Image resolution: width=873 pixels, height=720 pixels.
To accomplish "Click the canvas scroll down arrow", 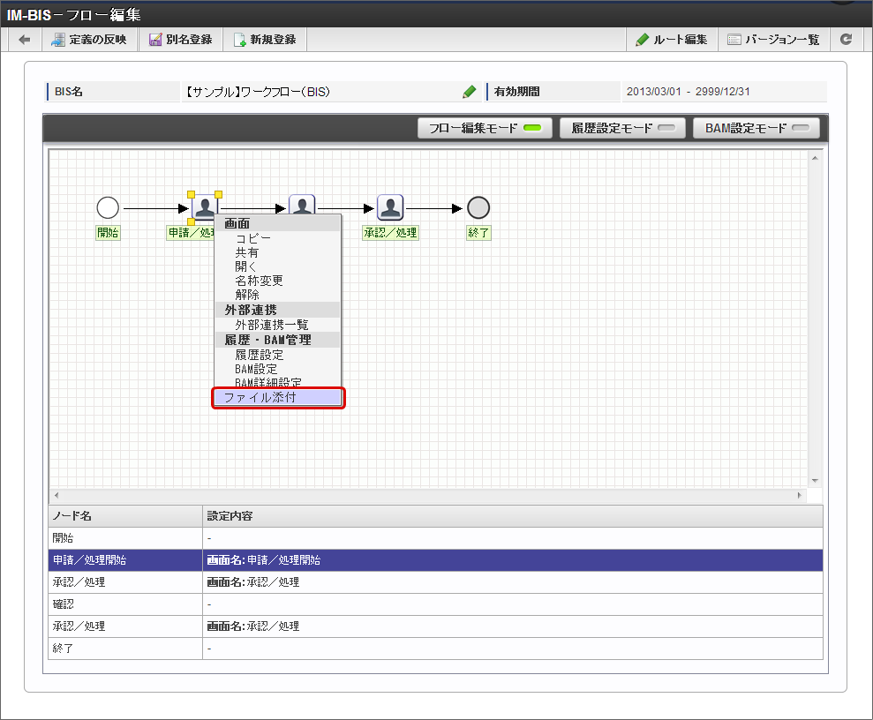I will pyautogui.click(x=815, y=481).
